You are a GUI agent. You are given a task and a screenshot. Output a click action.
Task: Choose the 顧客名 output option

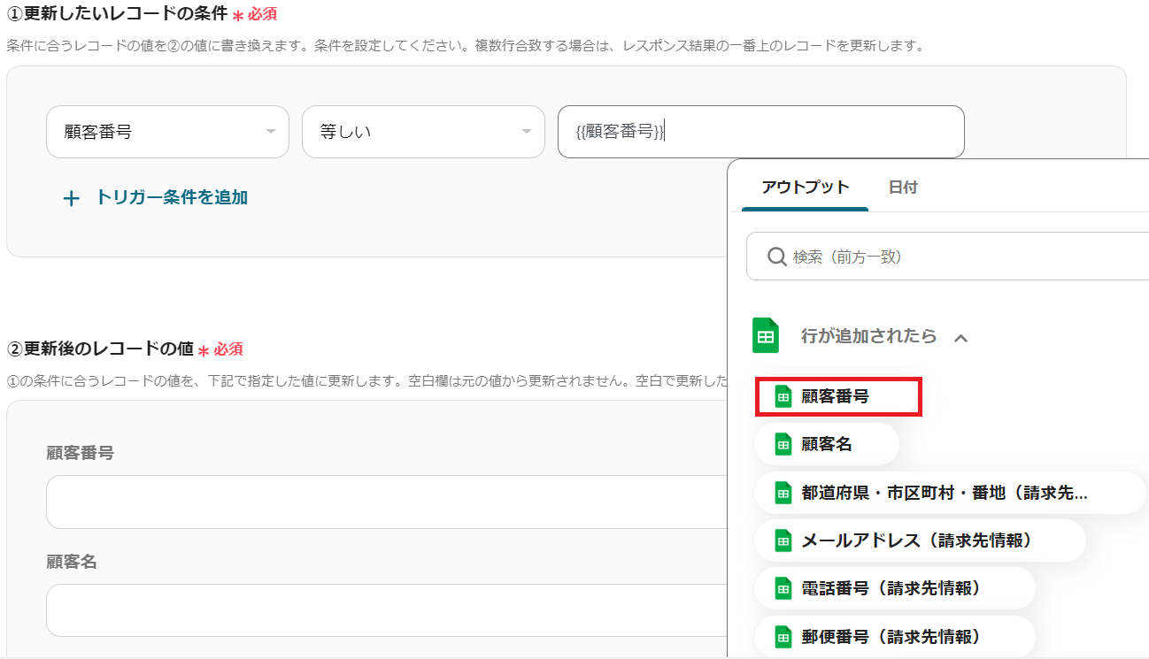click(827, 444)
